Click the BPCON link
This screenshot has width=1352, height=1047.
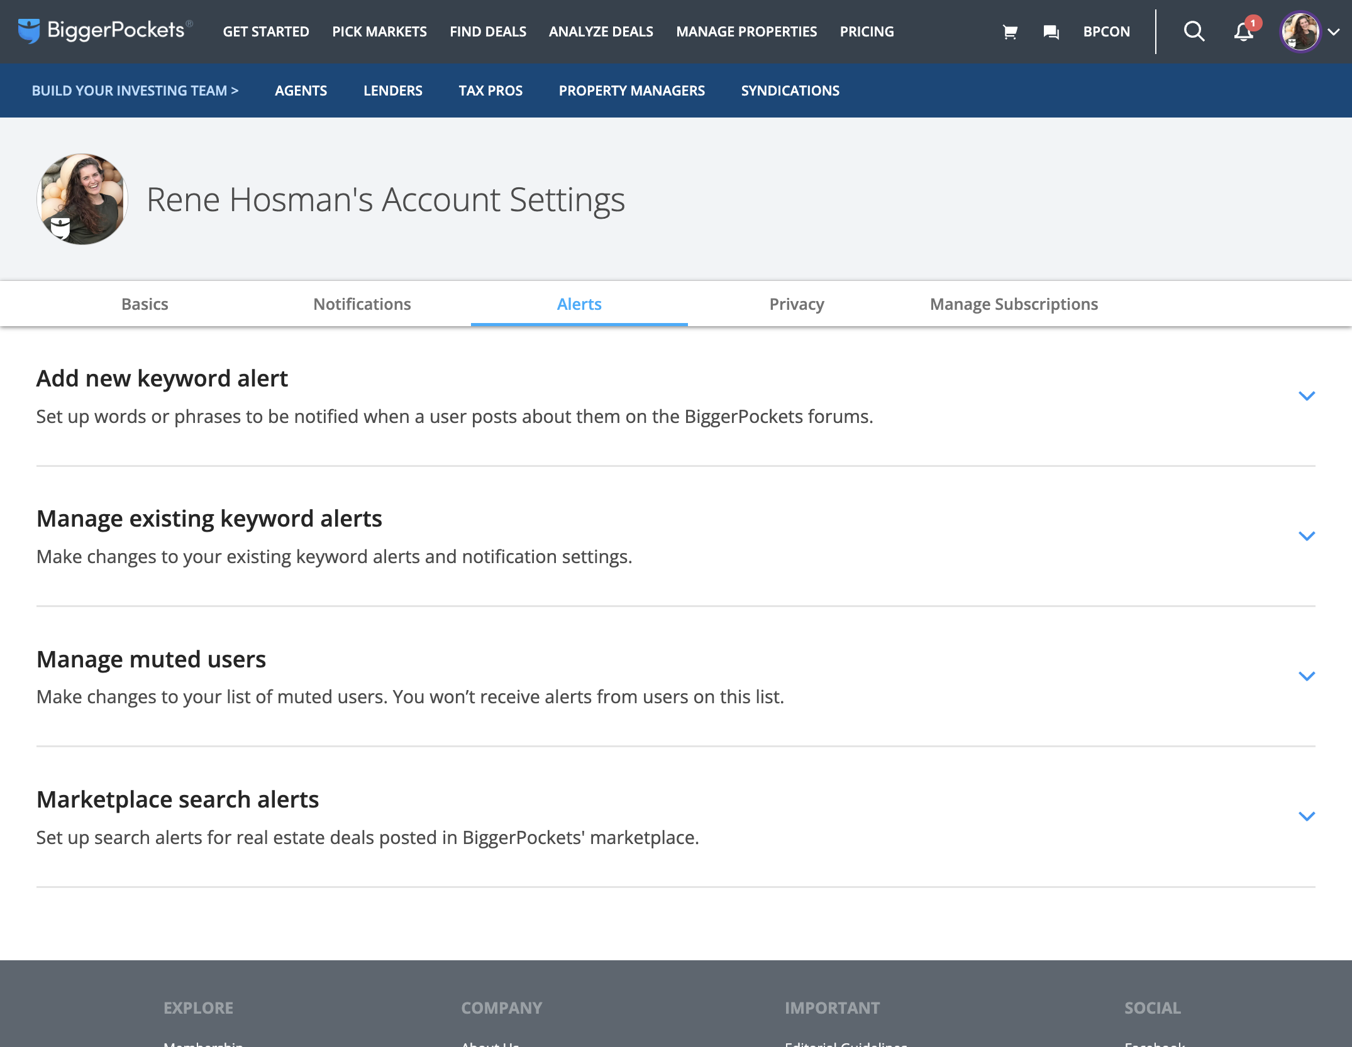pyautogui.click(x=1106, y=31)
